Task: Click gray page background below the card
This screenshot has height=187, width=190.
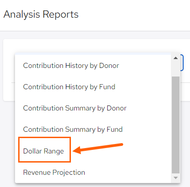Action: pyautogui.click(x=8, y=144)
